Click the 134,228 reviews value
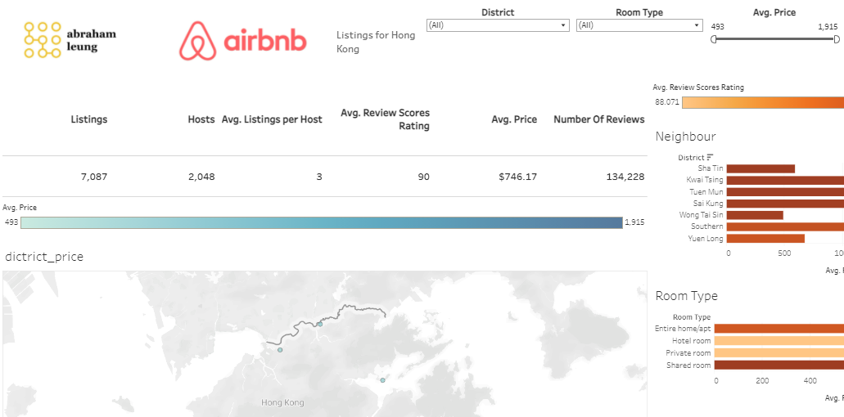 click(x=625, y=177)
